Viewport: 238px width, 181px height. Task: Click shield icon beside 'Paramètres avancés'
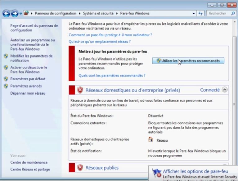tap(6, 86)
